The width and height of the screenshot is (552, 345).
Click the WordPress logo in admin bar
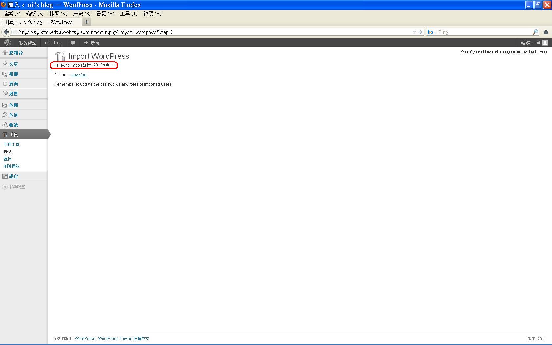8,43
